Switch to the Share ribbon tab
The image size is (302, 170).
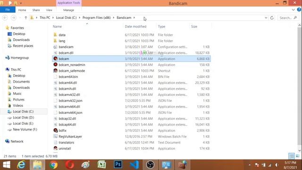[36, 10]
